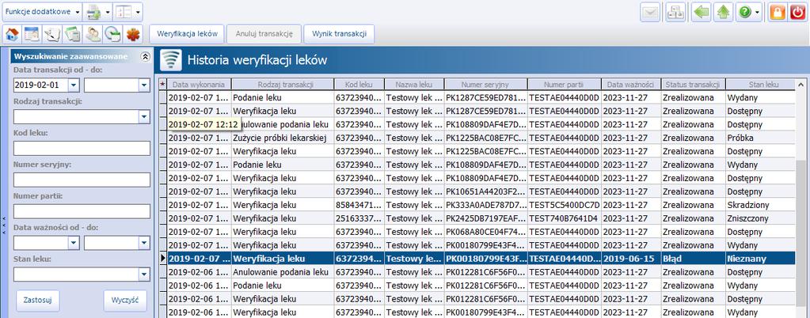
Task: Click the sidebar collapse arrows handle
Action: click(4, 225)
